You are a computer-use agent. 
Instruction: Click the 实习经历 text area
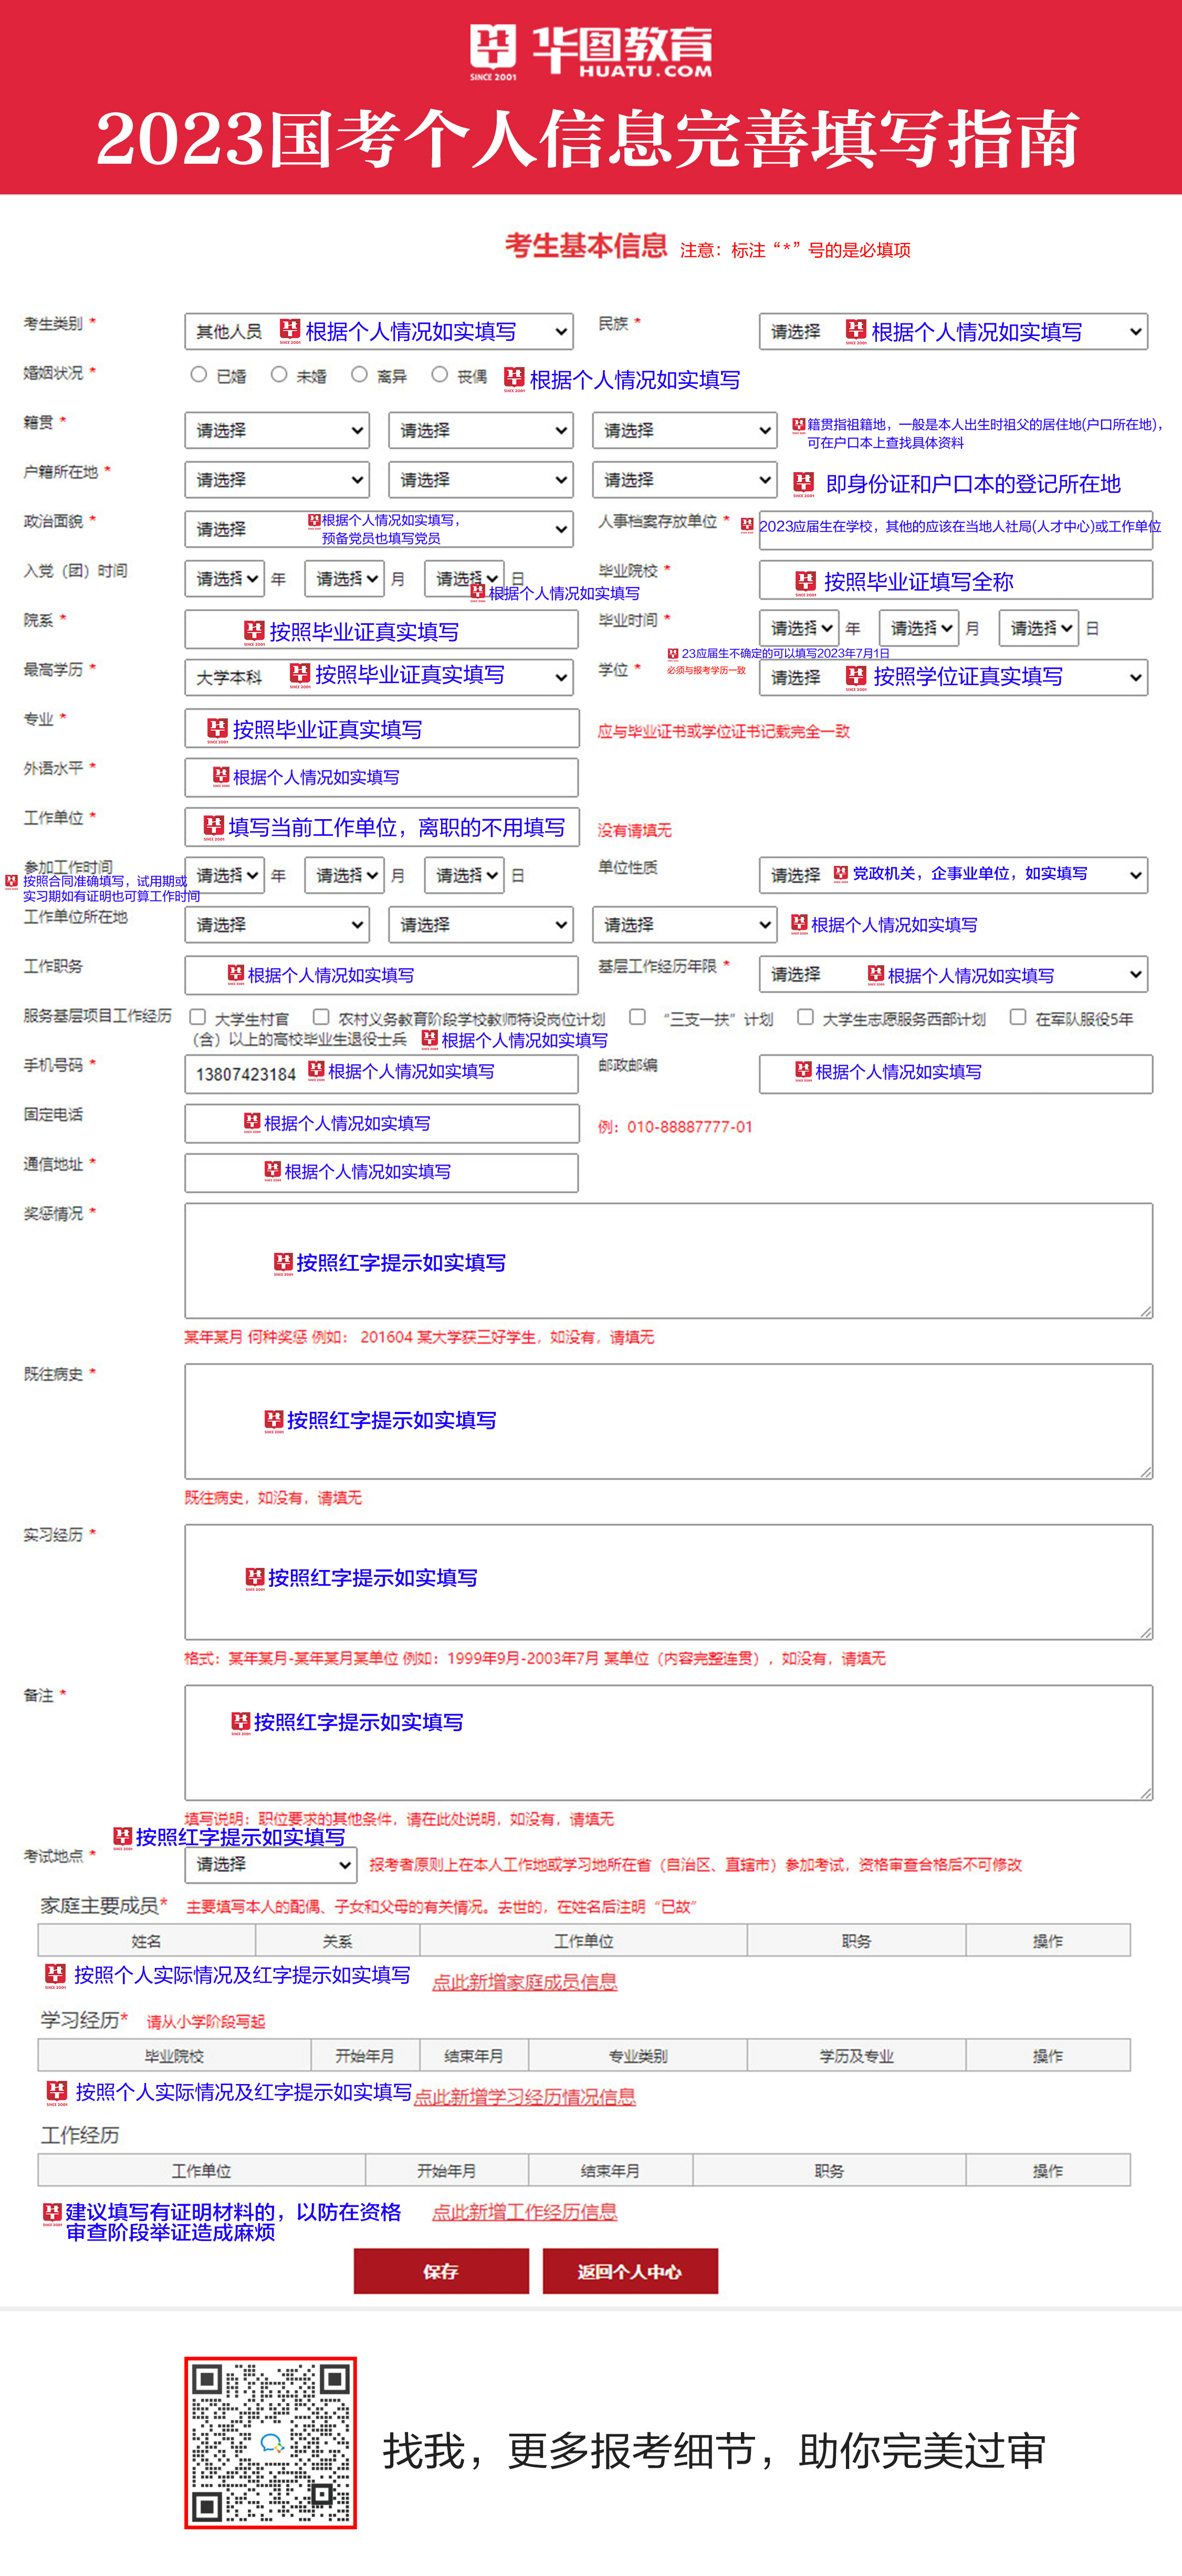pos(669,1582)
